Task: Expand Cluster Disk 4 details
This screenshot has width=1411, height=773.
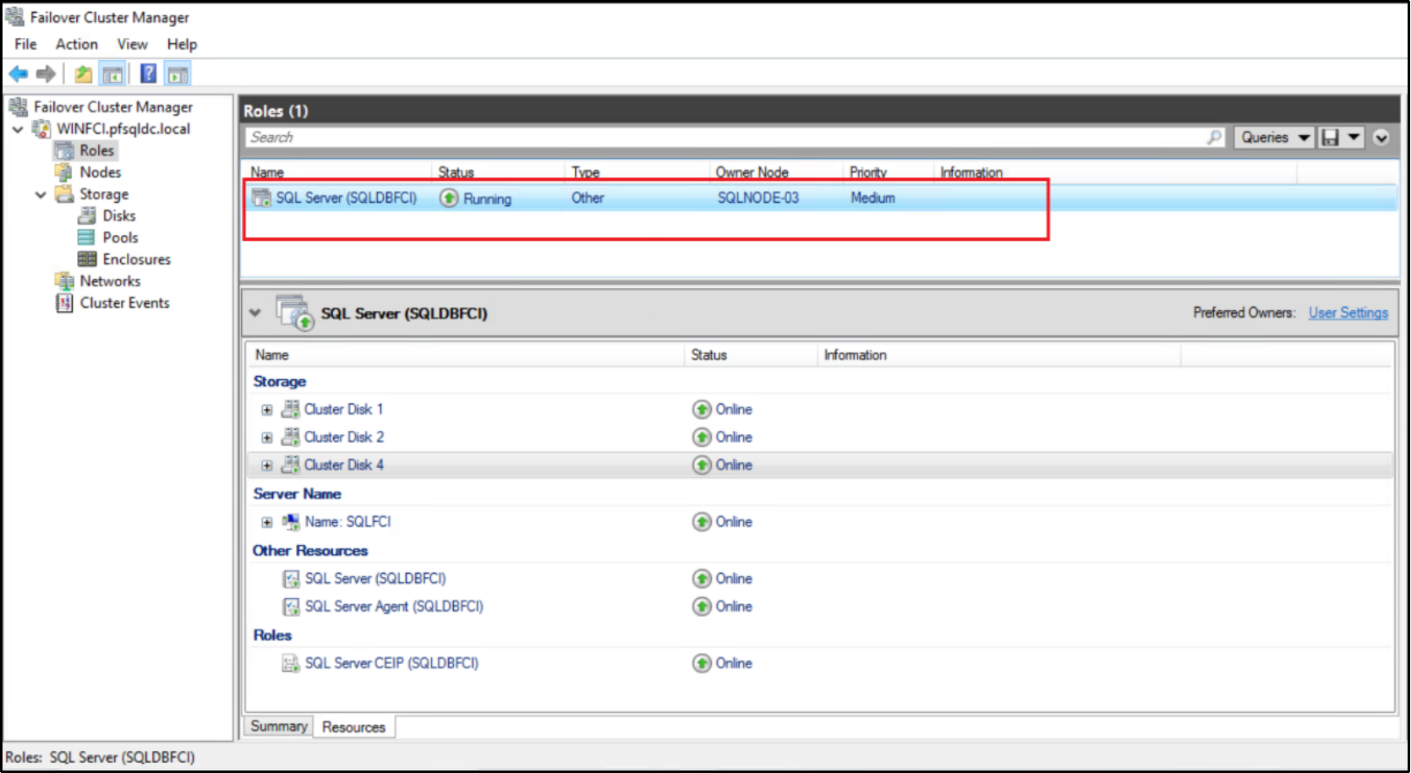Action: (267, 465)
